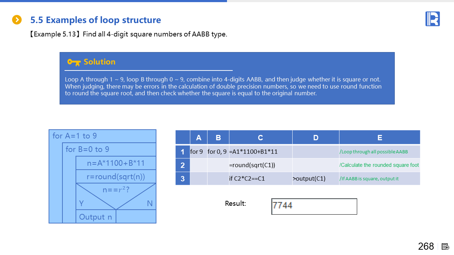
Task: Click the page number 268
Action: coord(426,246)
